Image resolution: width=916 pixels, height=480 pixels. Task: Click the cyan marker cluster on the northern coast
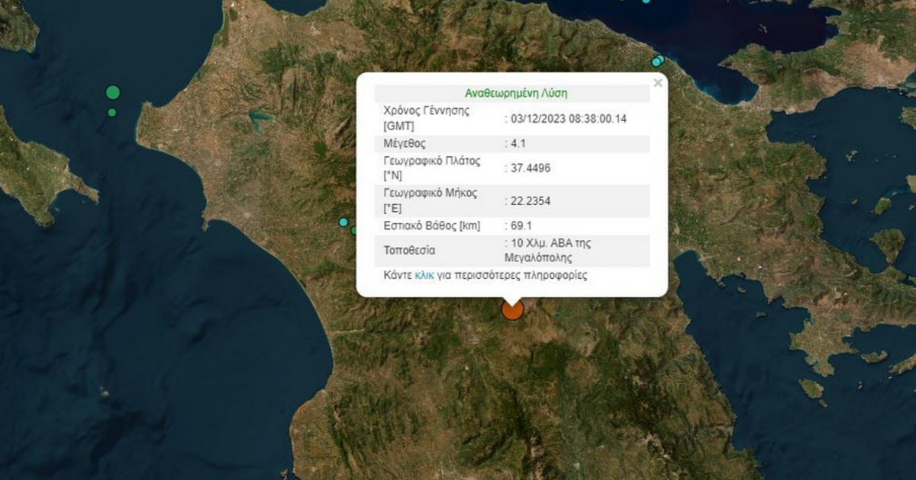point(657,61)
